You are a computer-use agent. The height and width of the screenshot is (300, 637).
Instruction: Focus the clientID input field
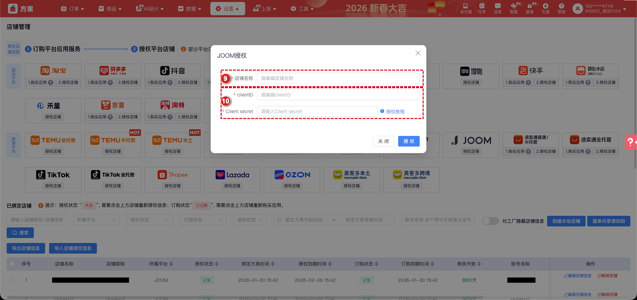338,95
